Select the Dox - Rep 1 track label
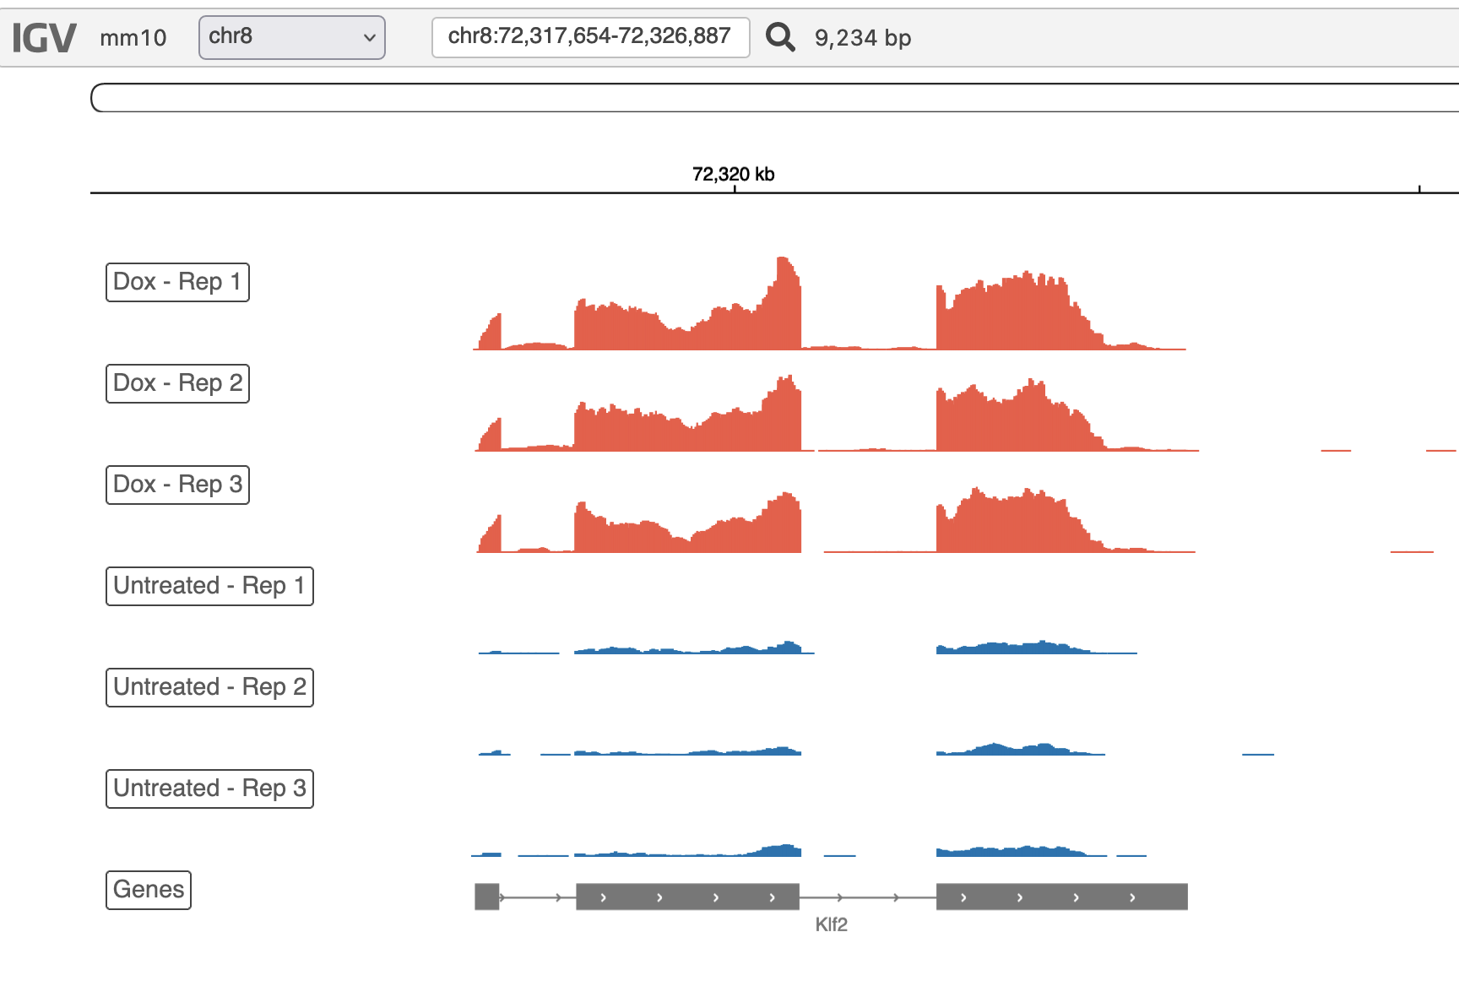The width and height of the screenshot is (1459, 981). click(x=177, y=282)
